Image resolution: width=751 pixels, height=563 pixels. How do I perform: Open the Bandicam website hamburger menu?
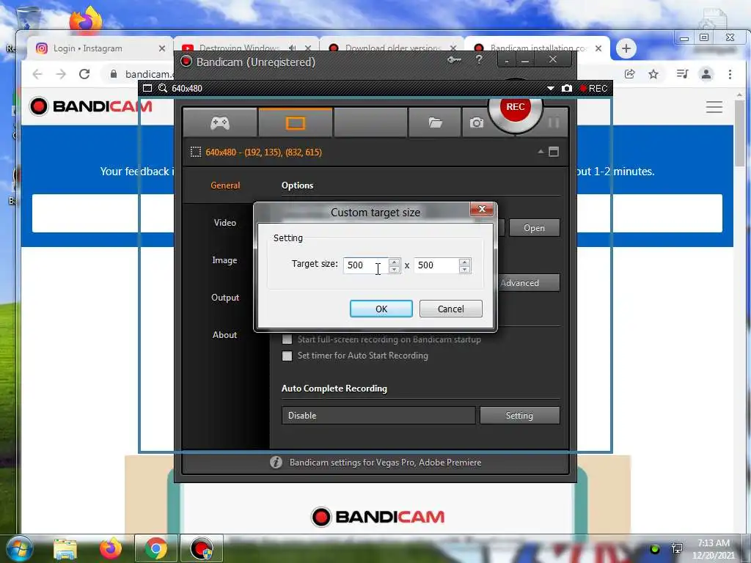point(714,107)
